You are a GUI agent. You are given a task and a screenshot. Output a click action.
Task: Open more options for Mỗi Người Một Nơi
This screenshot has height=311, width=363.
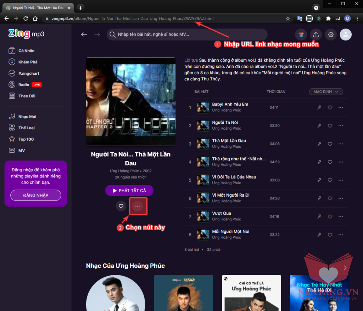(x=341, y=234)
